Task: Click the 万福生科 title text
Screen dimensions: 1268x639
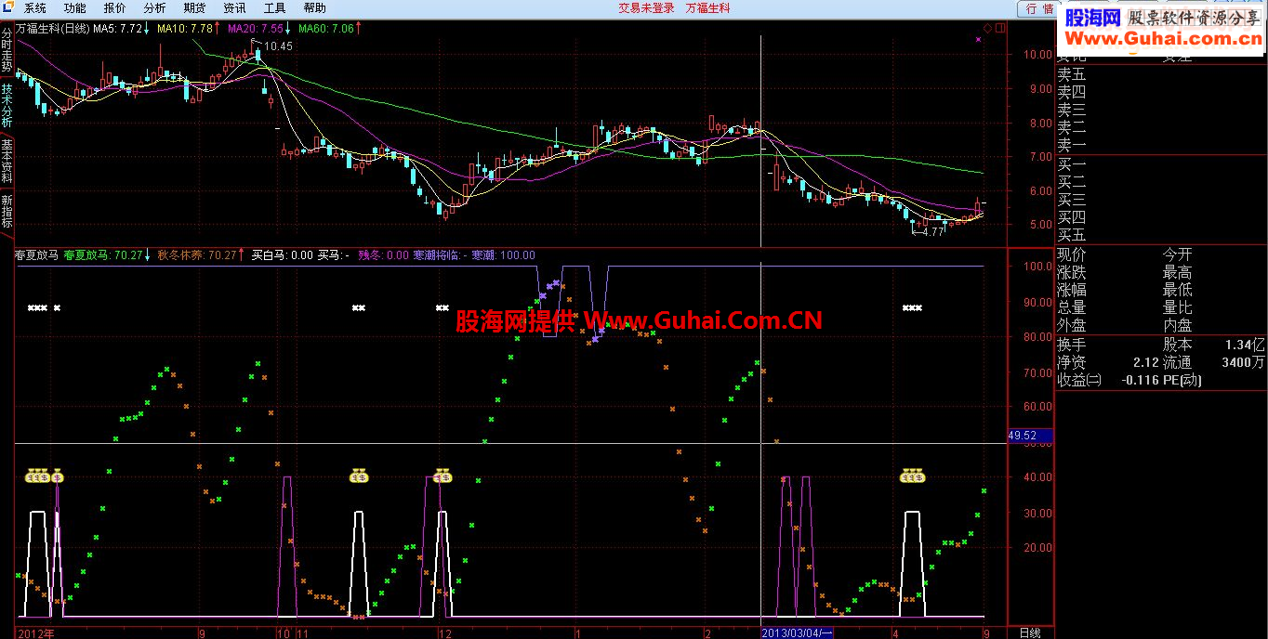Action: pos(708,7)
